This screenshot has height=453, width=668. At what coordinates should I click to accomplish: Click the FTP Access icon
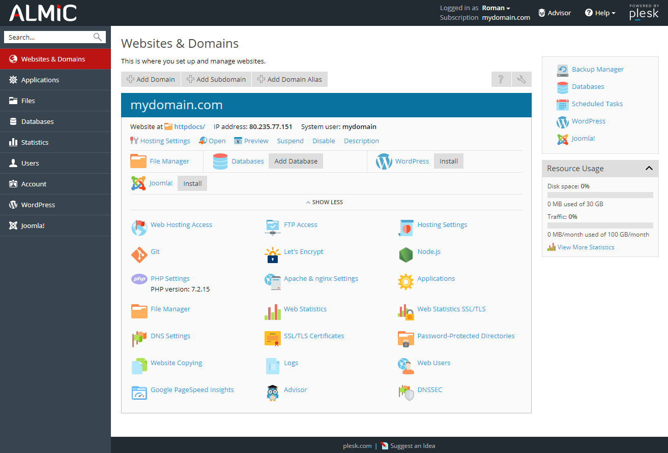[273, 228]
